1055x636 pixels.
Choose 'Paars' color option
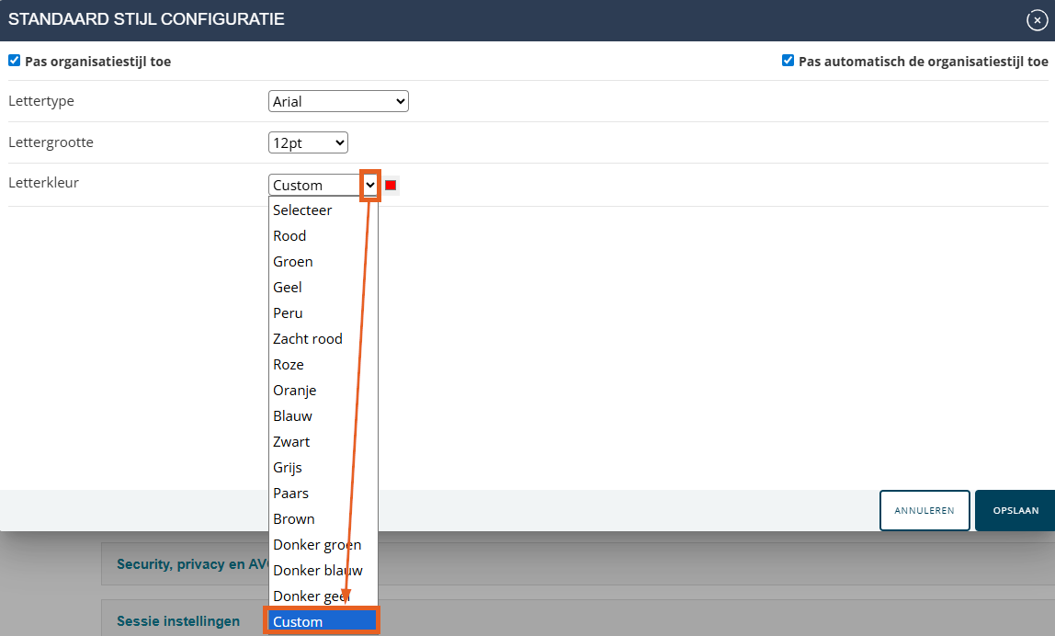pos(323,494)
